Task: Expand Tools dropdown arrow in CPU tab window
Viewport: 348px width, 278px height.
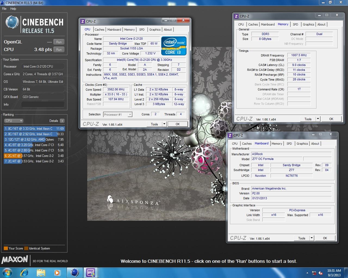Action: tap(164, 124)
